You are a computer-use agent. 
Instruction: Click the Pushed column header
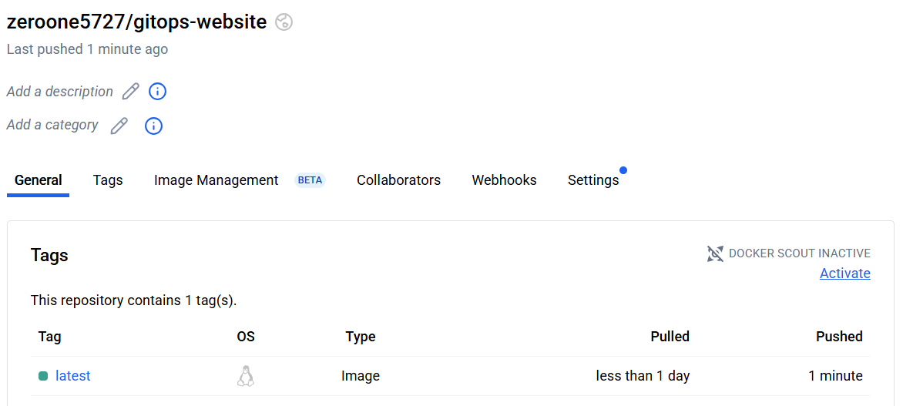coord(839,337)
